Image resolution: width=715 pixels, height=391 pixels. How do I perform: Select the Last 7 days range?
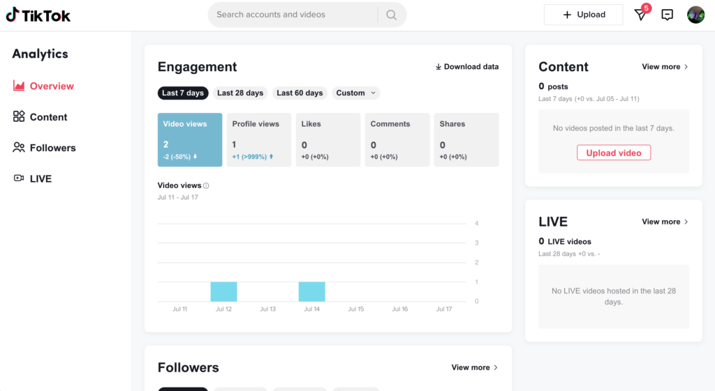click(x=183, y=93)
